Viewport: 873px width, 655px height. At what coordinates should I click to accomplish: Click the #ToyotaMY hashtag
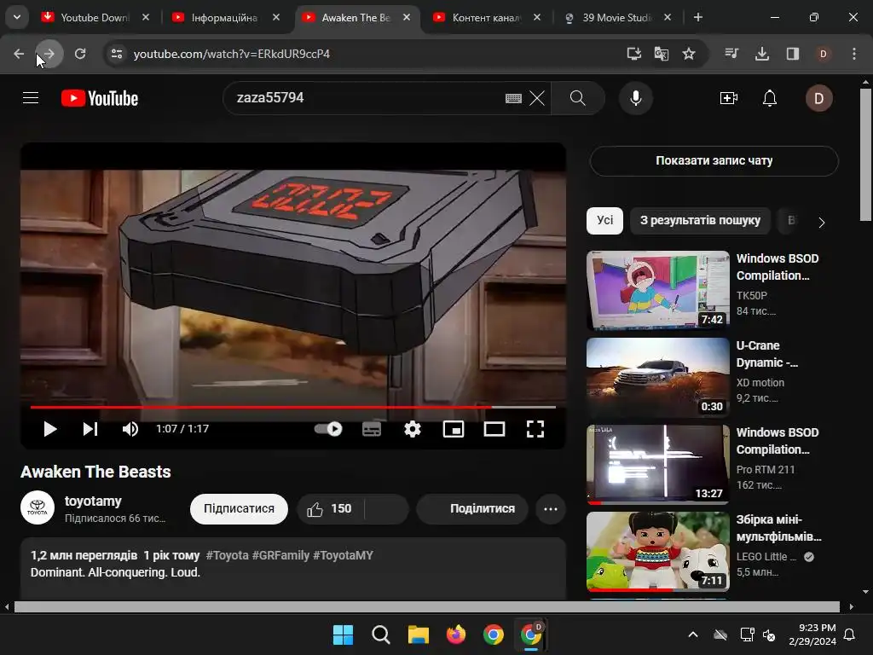tap(343, 555)
